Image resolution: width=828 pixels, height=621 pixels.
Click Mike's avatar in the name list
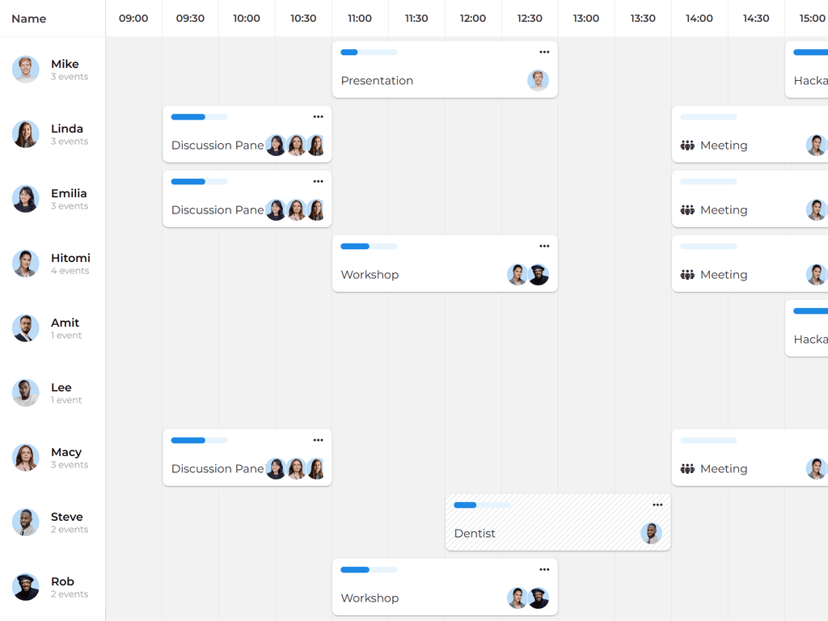26,70
